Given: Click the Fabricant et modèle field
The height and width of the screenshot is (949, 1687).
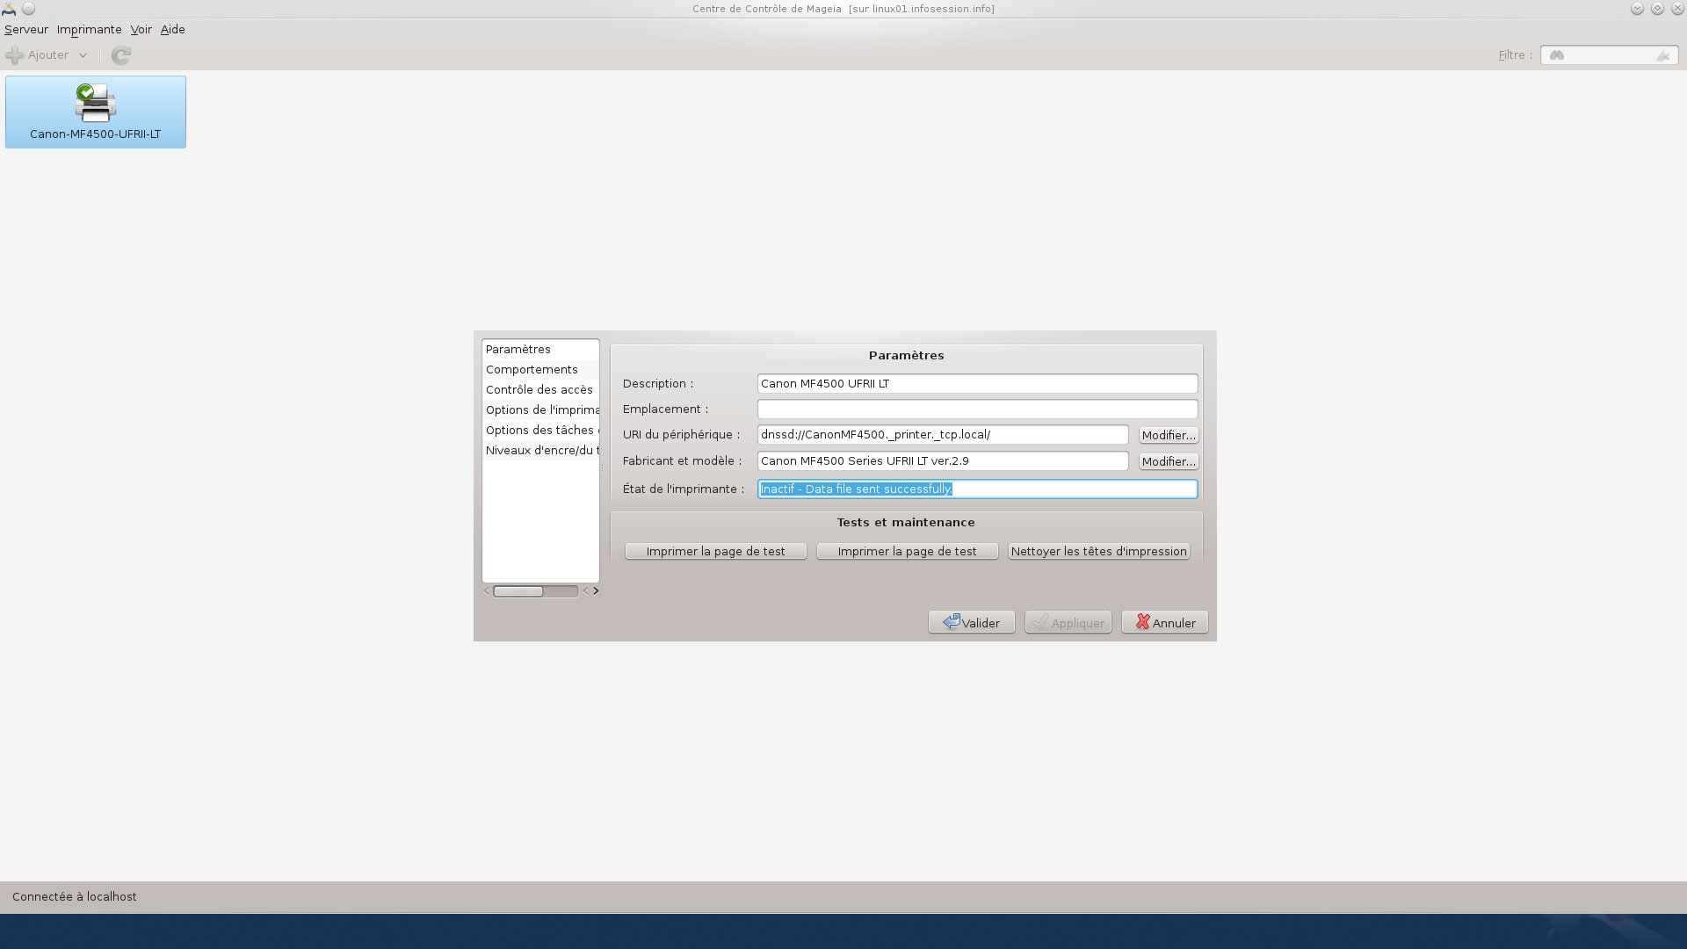Looking at the screenshot, I should 943,461.
